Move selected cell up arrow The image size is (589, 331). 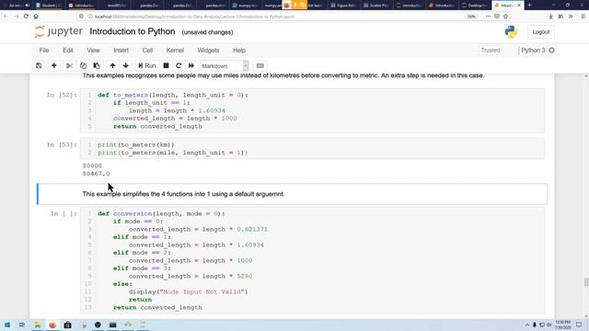(112, 65)
